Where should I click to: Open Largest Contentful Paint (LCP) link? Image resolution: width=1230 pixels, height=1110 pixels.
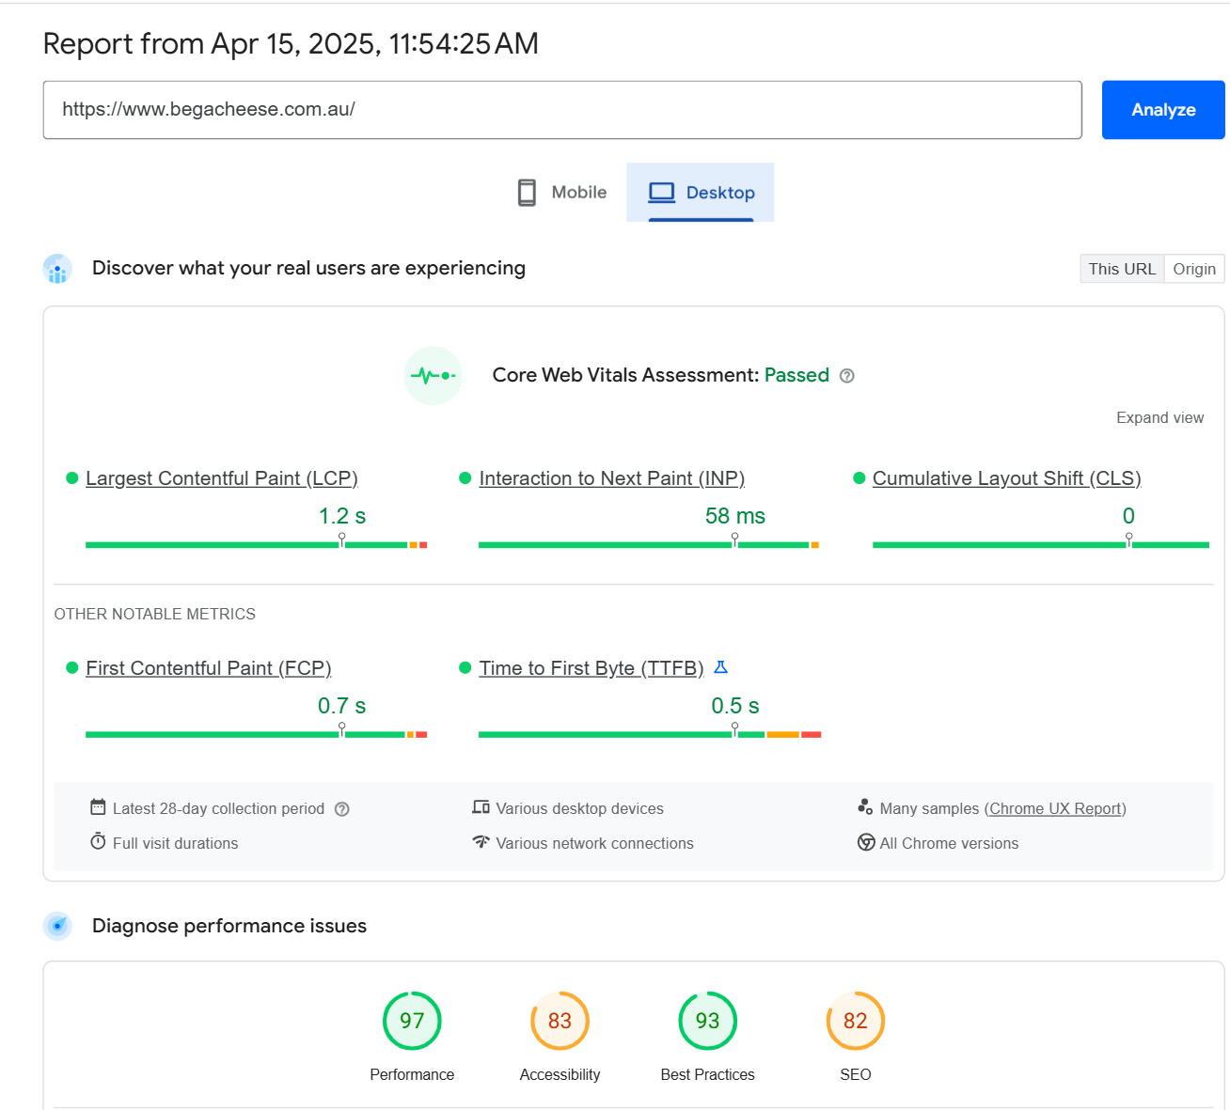pyautogui.click(x=222, y=478)
